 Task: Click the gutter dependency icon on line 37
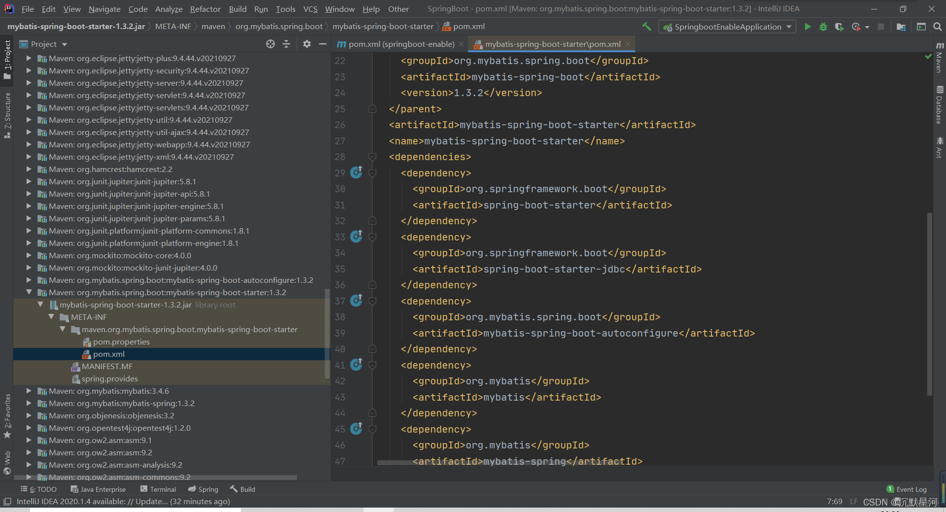[x=356, y=301]
